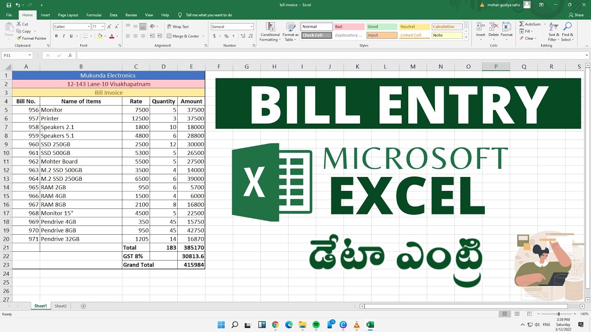This screenshot has height=332, width=591.
Task: Open Spotify from the taskbar
Action: pyautogui.click(x=316, y=325)
